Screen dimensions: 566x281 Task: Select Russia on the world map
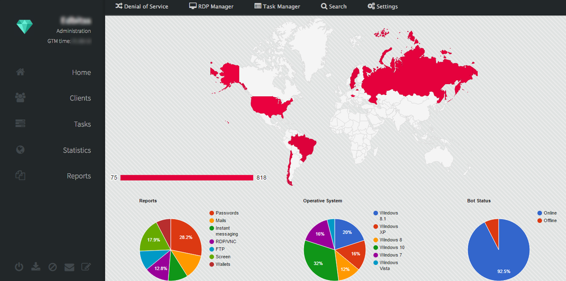coord(415,76)
